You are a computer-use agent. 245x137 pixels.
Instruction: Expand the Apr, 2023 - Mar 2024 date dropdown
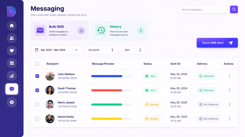[x=56, y=50]
